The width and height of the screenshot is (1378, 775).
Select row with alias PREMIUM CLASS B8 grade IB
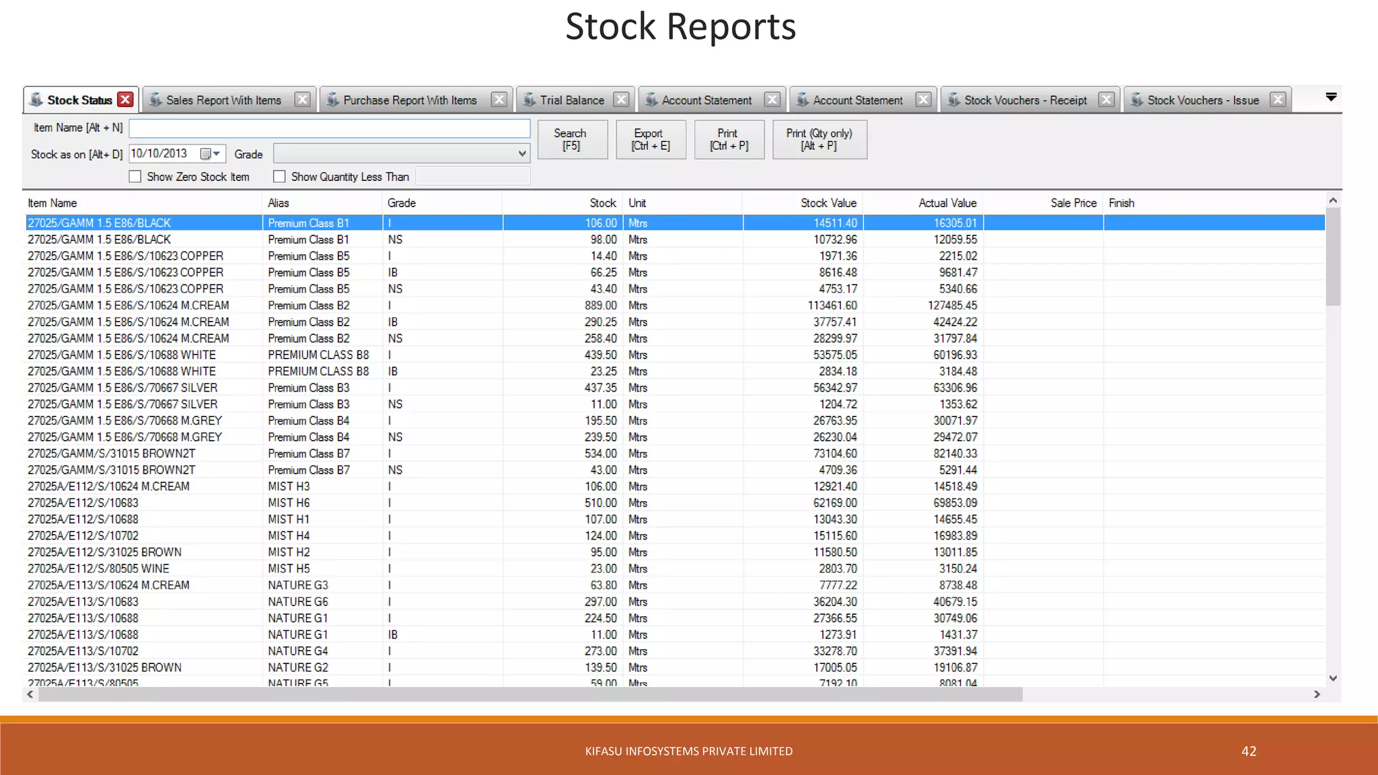675,371
